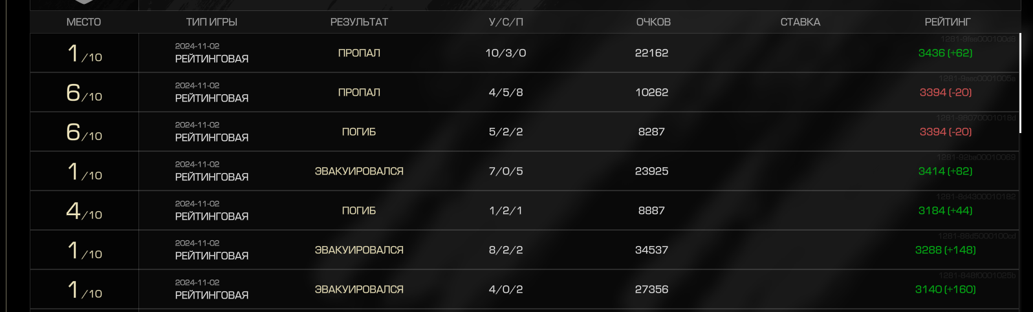Click rating 3288 (+148) entry

(945, 250)
